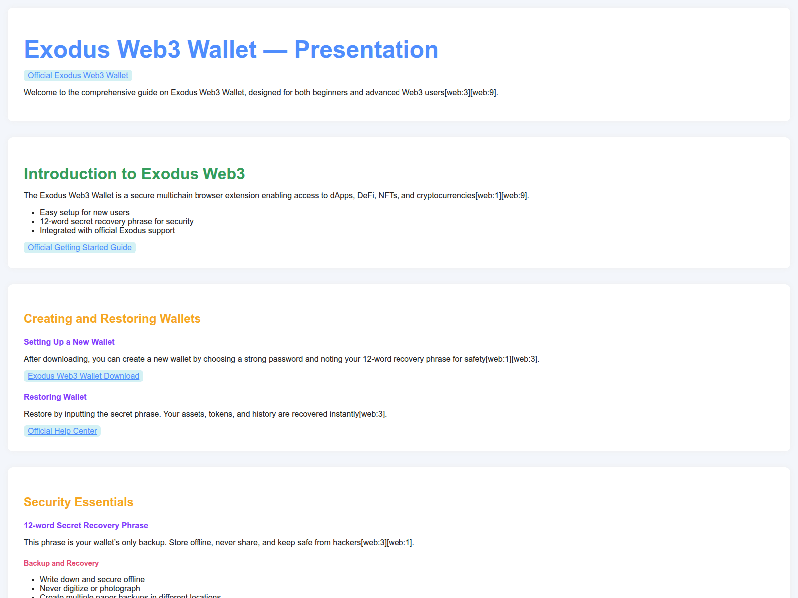Click the 'After downloading, you can create' paragraph
This screenshot has height=598, width=798.
282,359
